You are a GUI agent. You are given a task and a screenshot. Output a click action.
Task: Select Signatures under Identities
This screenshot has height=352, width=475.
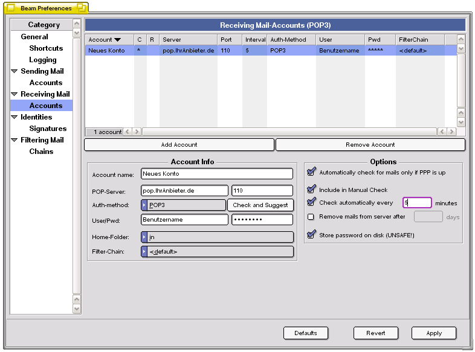(48, 129)
